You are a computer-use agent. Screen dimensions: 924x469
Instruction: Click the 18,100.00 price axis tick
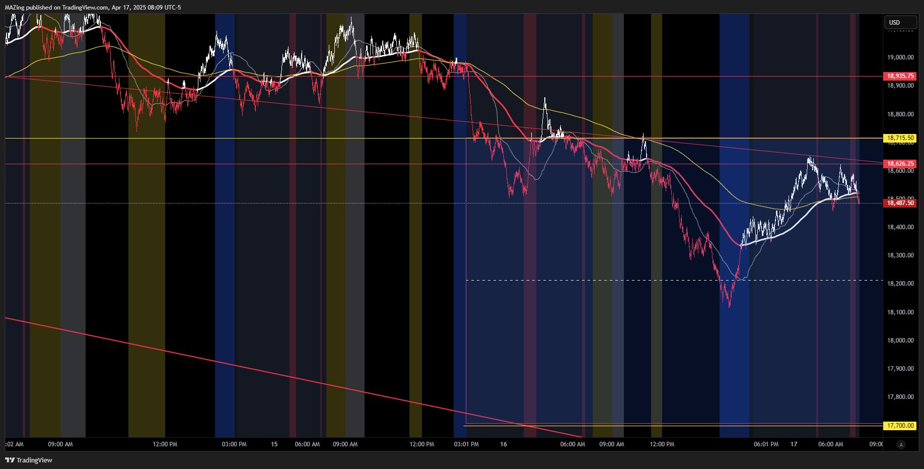(x=900, y=312)
